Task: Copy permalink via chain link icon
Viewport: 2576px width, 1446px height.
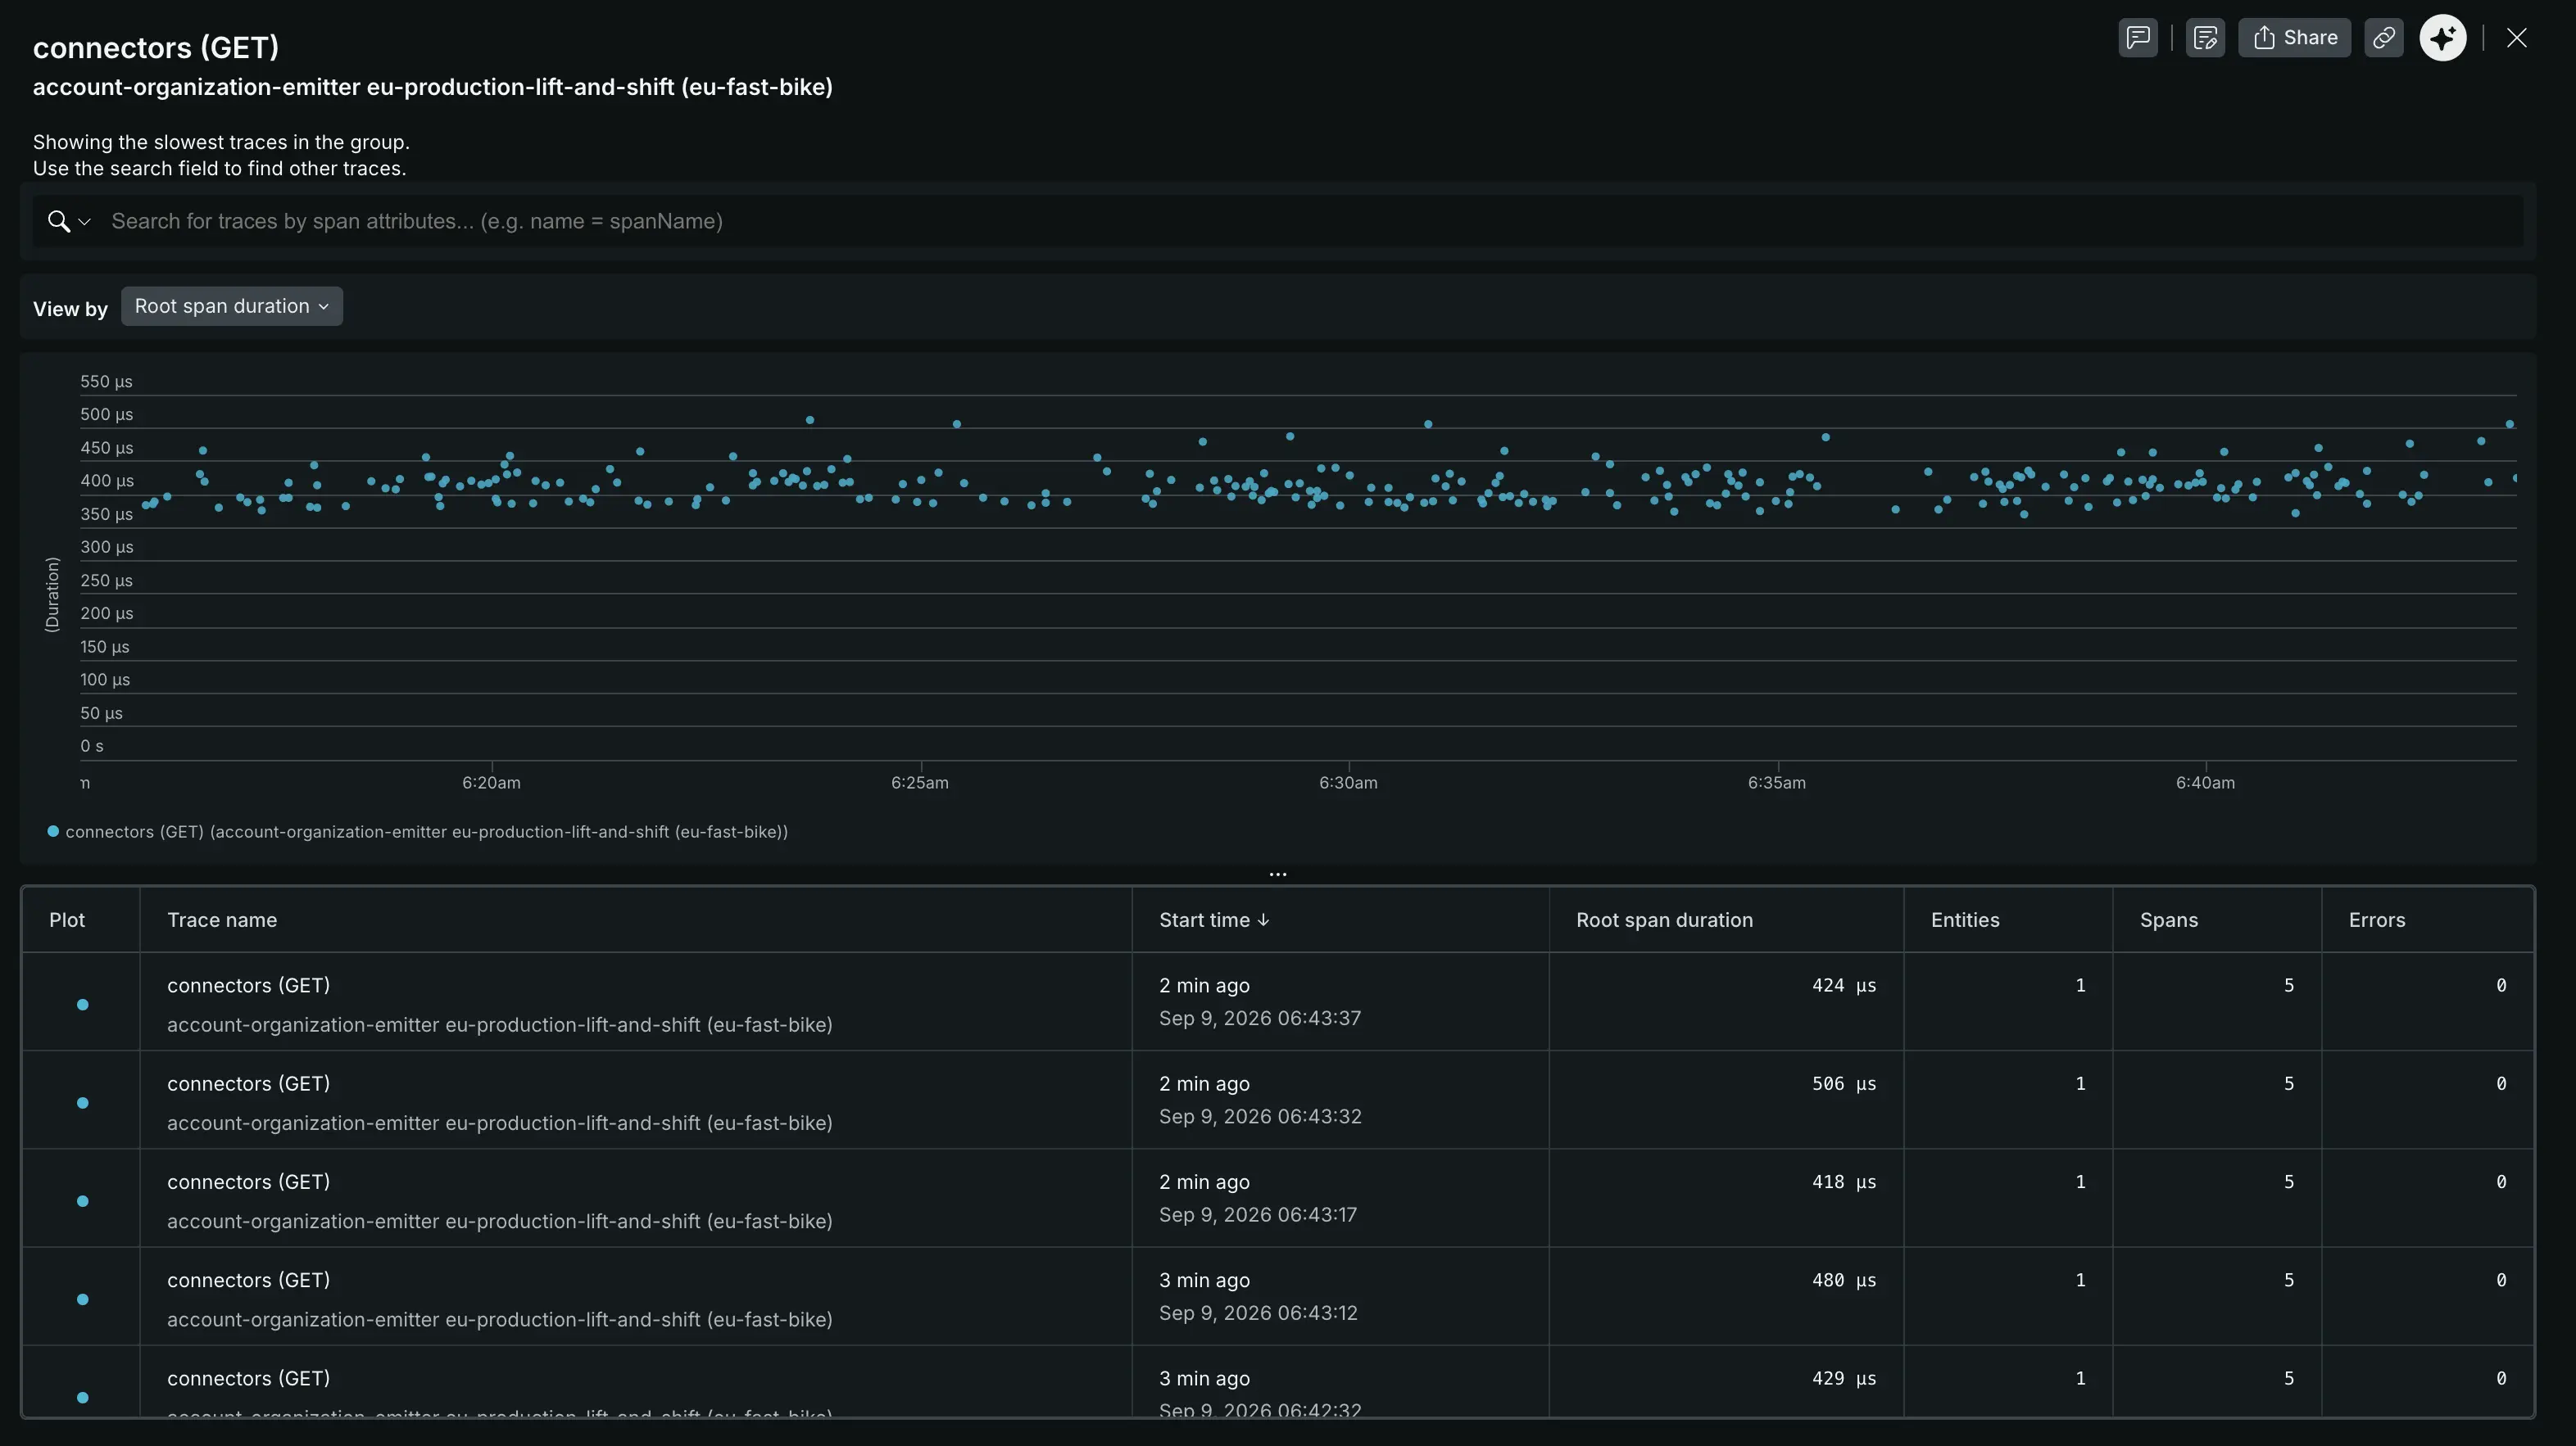Action: pos(2384,38)
